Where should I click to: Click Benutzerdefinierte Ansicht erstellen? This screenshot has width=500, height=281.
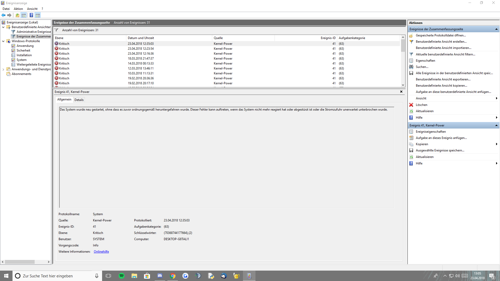[x=441, y=42]
